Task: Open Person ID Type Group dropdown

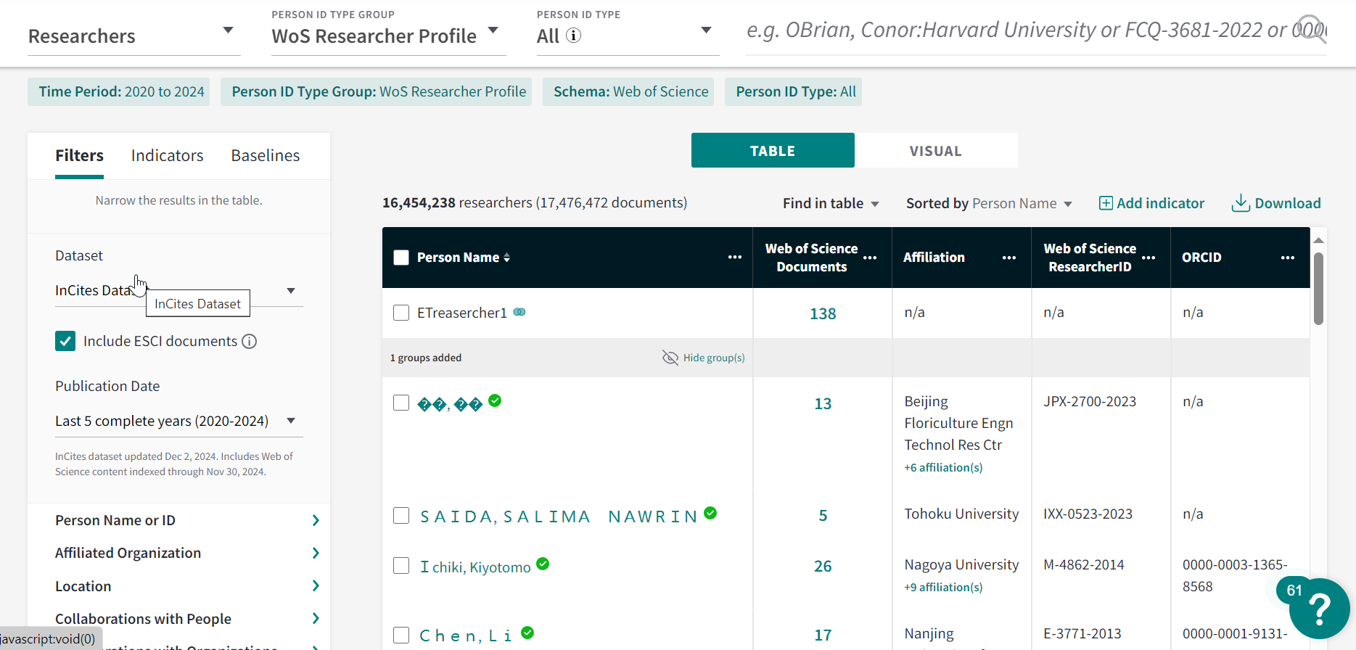Action: point(389,36)
